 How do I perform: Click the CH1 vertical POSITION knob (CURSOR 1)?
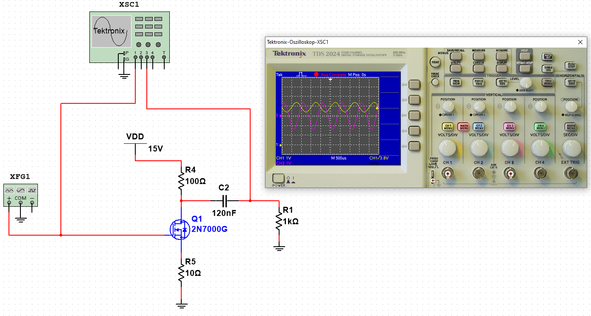pyautogui.click(x=448, y=108)
